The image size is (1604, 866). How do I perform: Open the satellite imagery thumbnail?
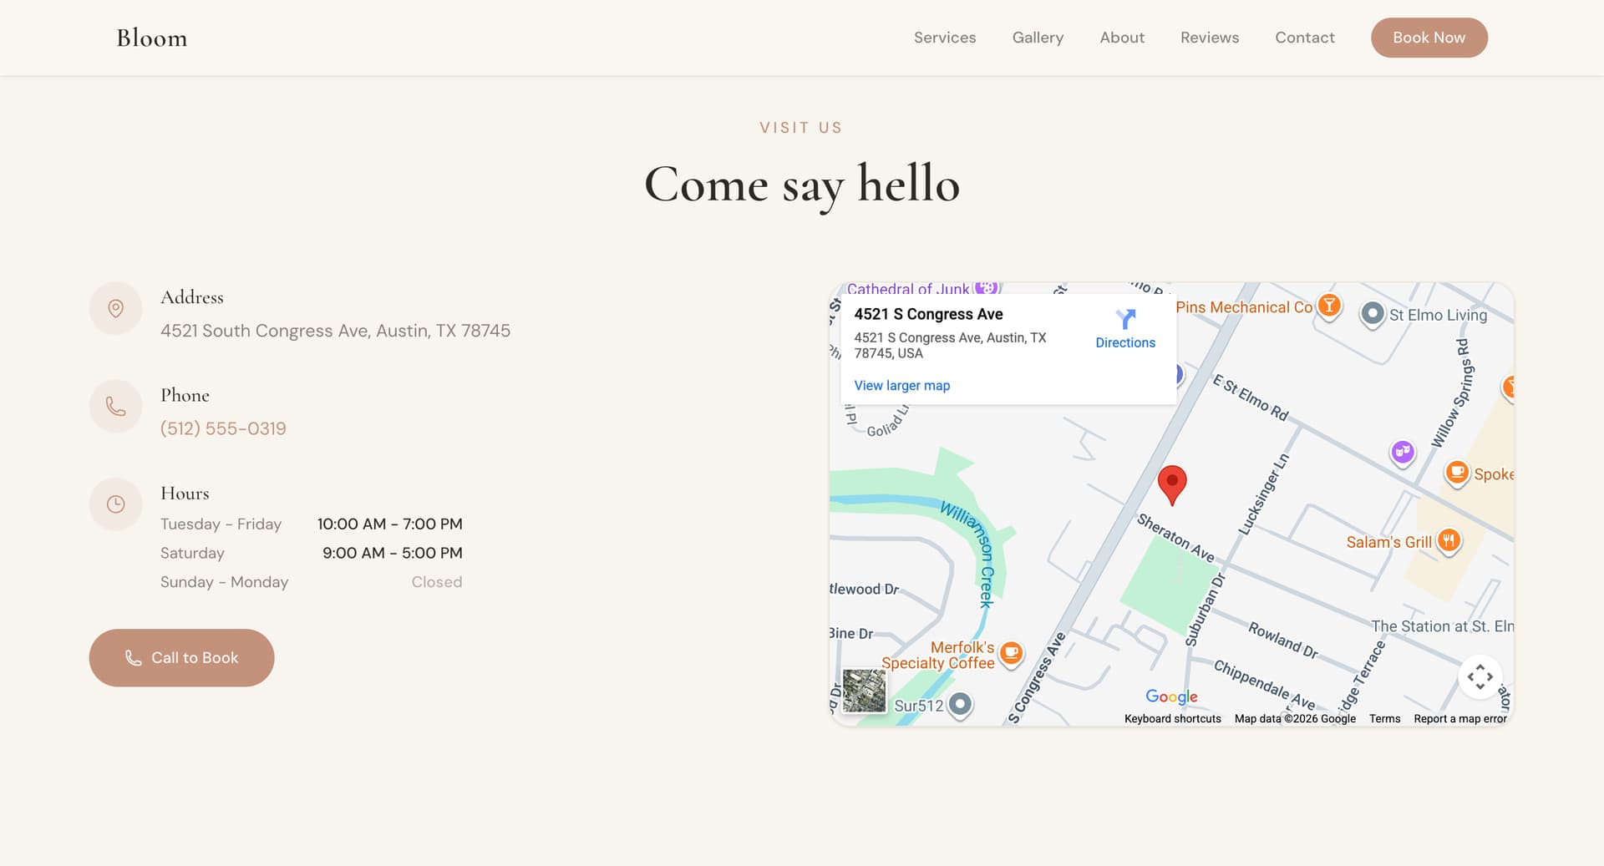(863, 691)
